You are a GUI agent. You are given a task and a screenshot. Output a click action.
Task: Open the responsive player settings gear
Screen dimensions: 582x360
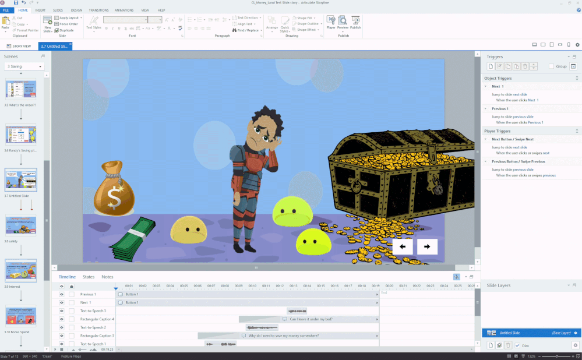(x=577, y=44)
